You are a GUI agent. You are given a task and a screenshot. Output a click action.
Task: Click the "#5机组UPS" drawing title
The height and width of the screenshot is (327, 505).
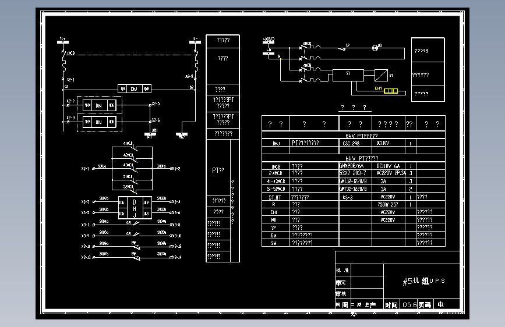(x=423, y=281)
